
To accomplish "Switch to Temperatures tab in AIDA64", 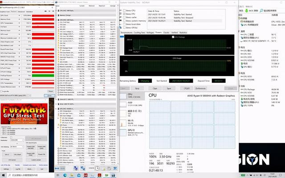I will pyautogui.click(x=126, y=32).
